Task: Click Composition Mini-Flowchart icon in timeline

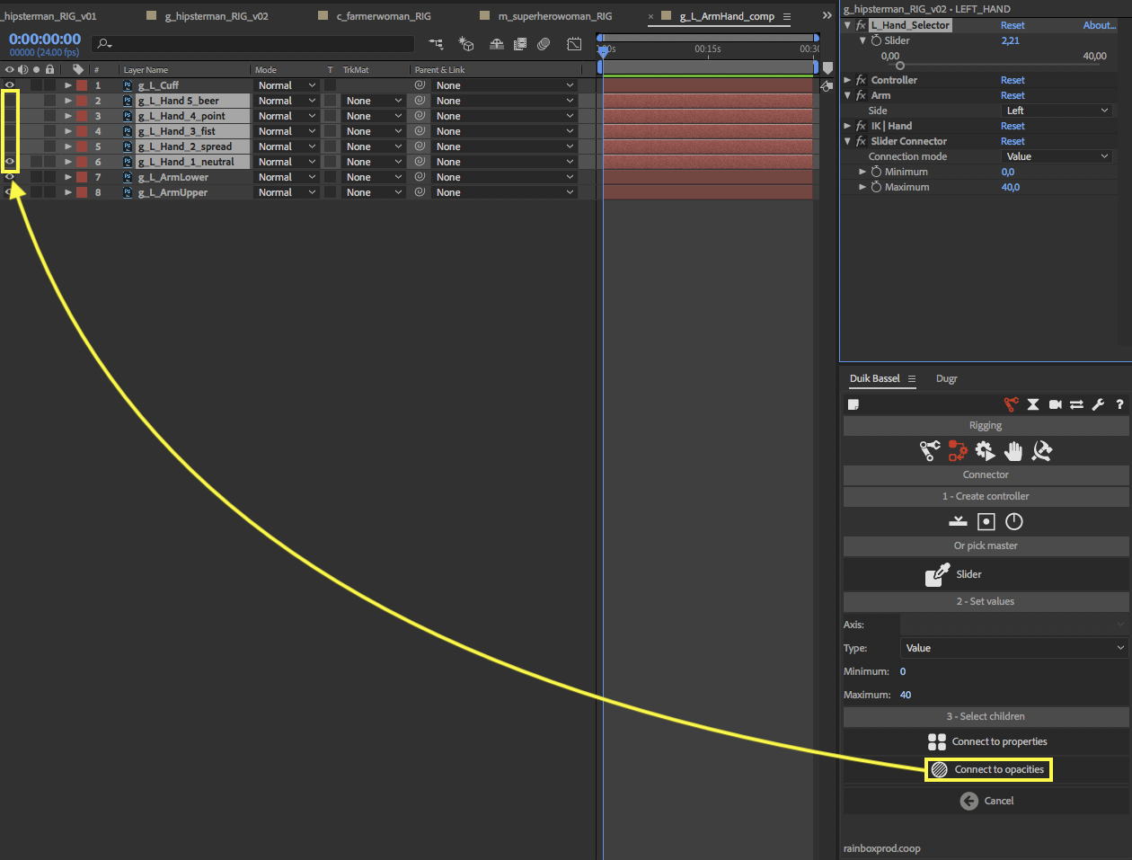Action: 436,43
